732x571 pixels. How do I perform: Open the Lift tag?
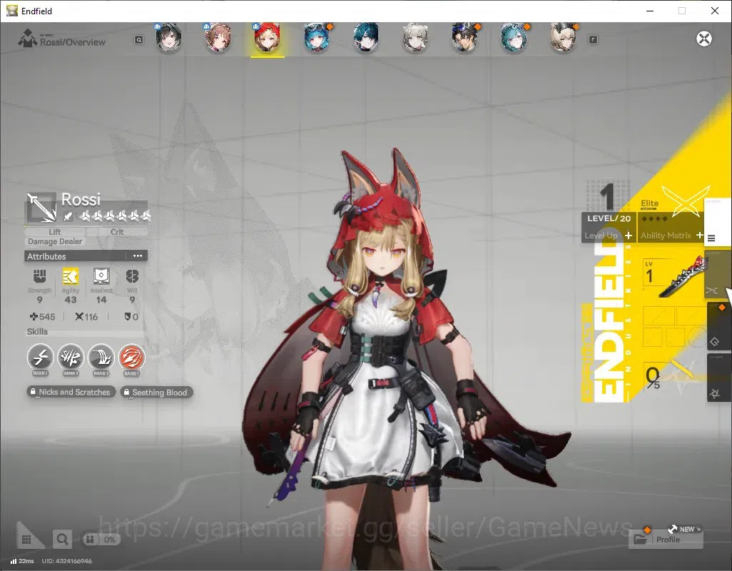pyautogui.click(x=55, y=232)
